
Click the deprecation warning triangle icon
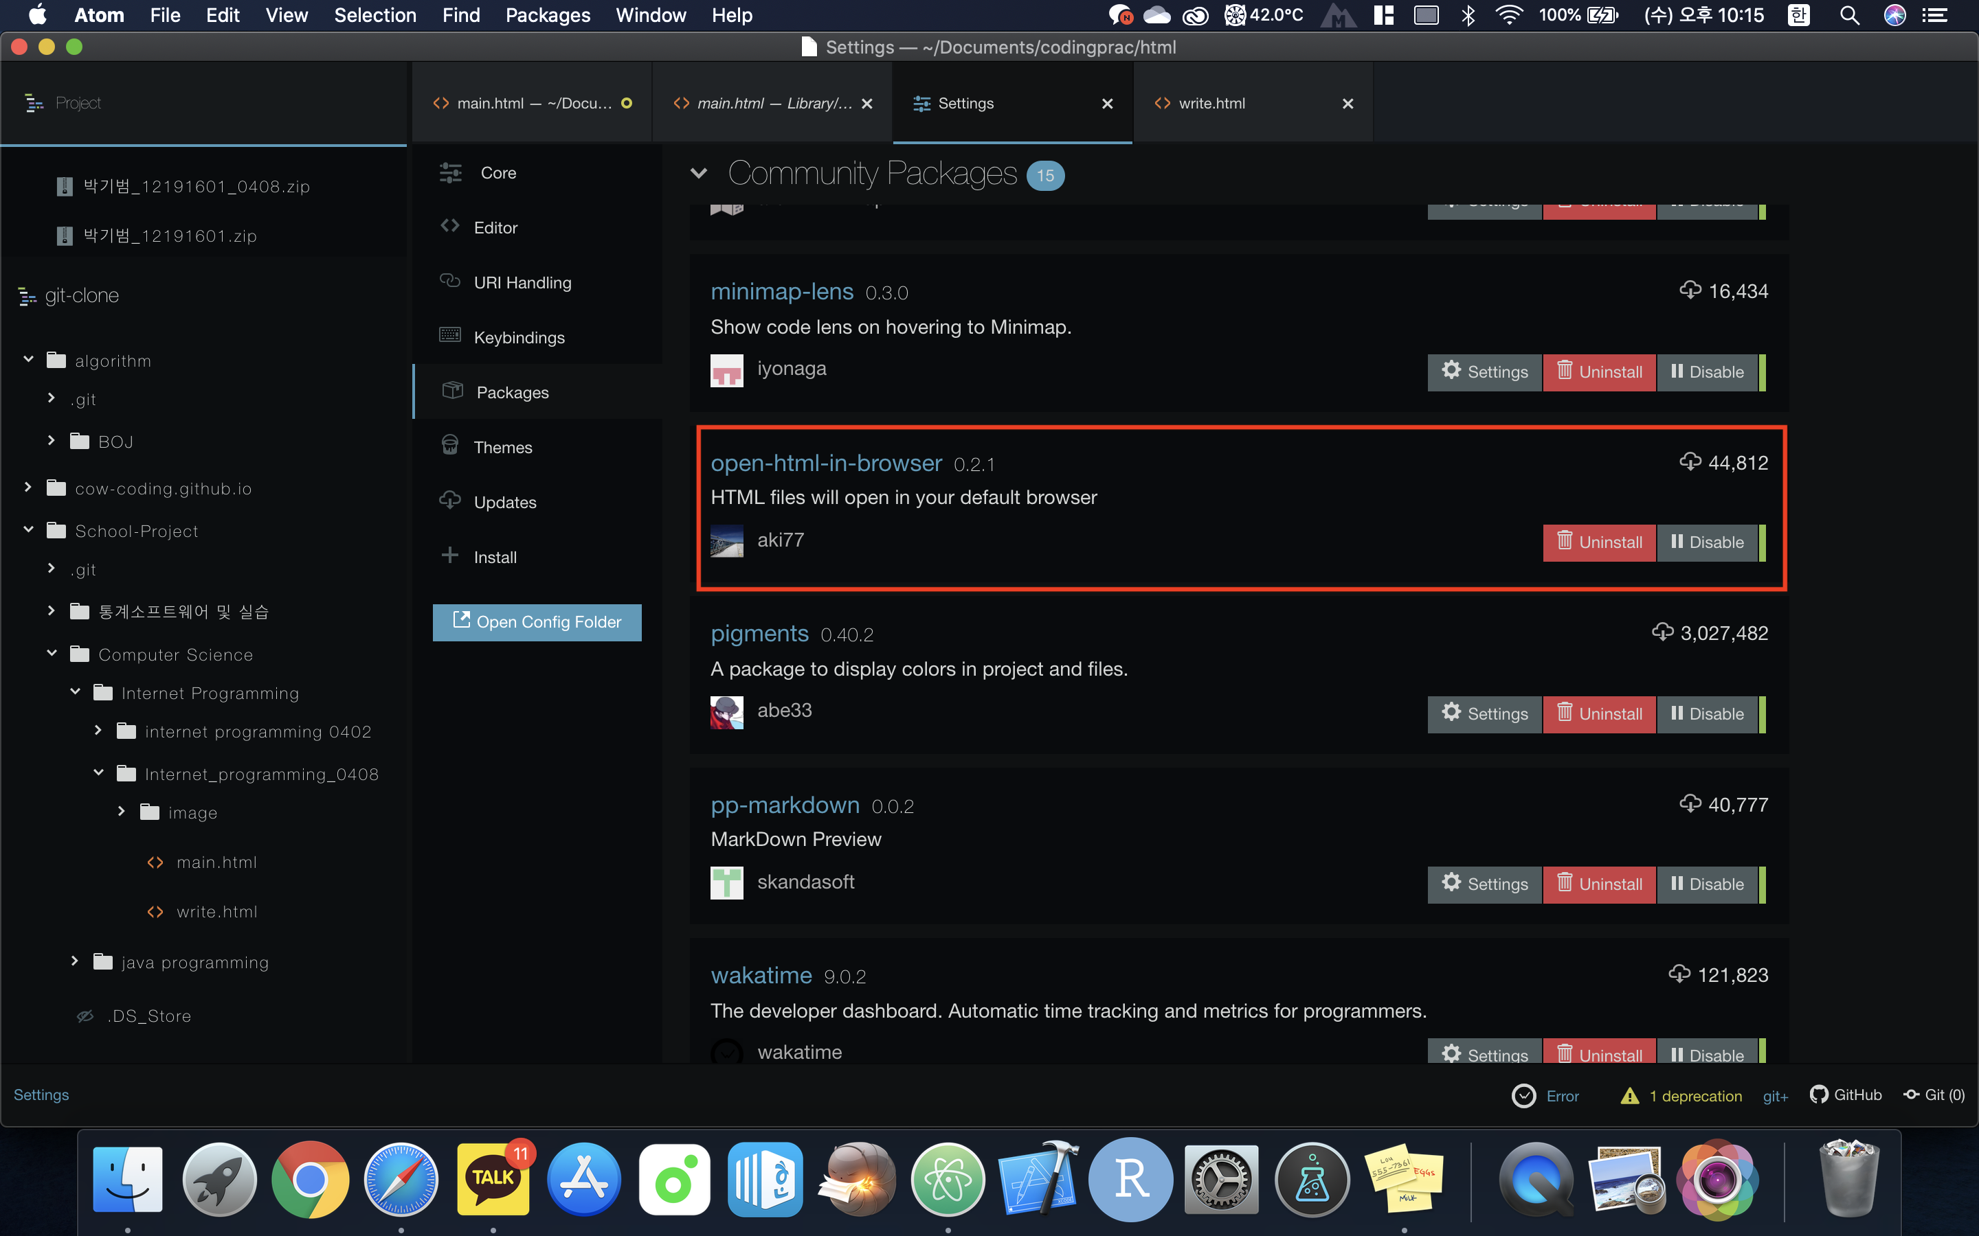click(x=1629, y=1095)
